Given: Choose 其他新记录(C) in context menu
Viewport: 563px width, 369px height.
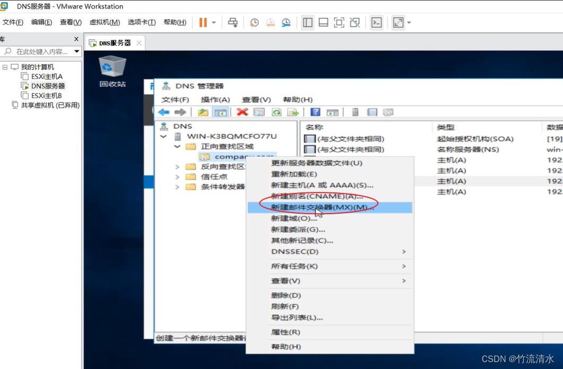Looking at the screenshot, I should [x=330, y=241].
